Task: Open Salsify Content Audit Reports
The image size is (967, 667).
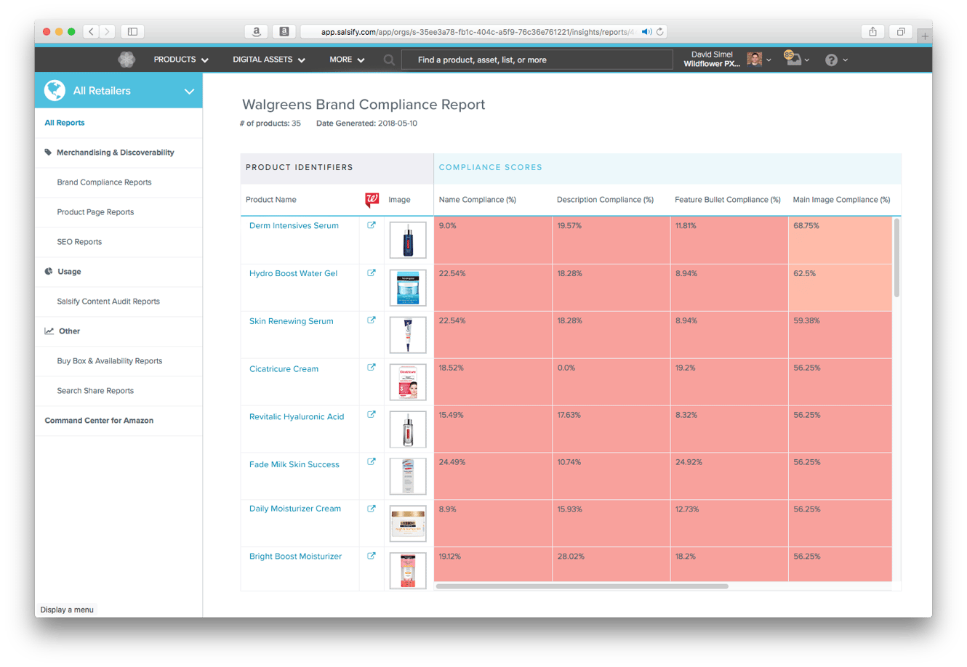Action: click(108, 302)
